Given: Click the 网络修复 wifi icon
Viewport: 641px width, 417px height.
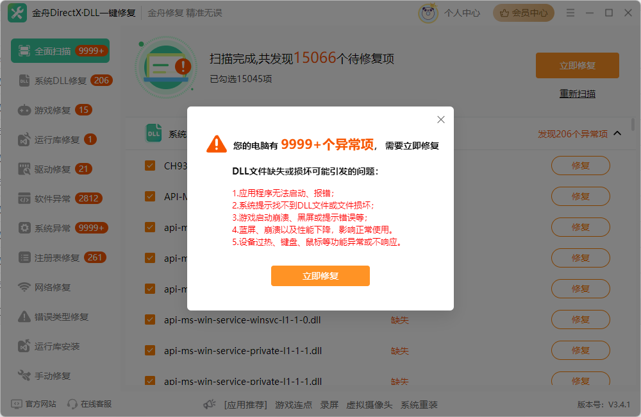Looking at the screenshot, I should [x=24, y=287].
